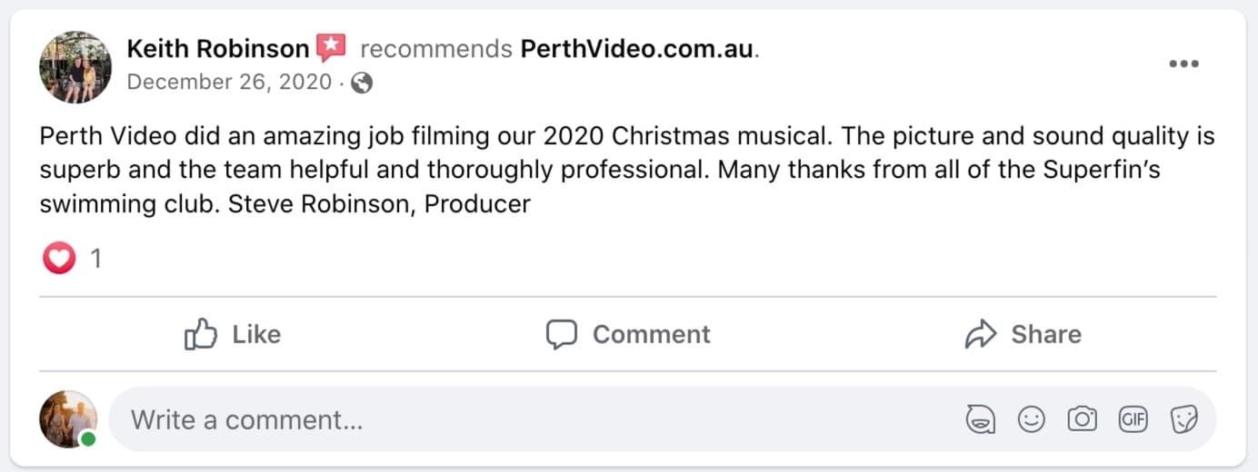
Task: Open the sticker picker
Action: click(1183, 419)
